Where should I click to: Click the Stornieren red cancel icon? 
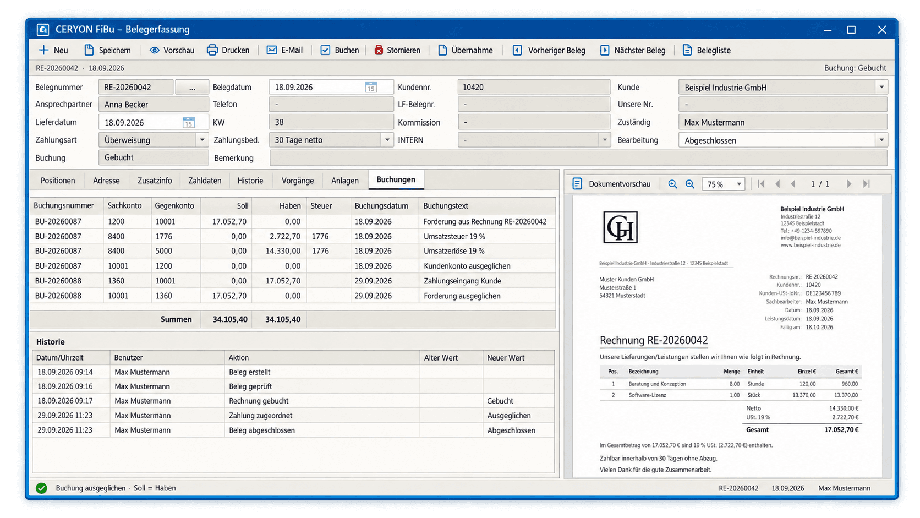pyautogui.click(x=379, y=50)
